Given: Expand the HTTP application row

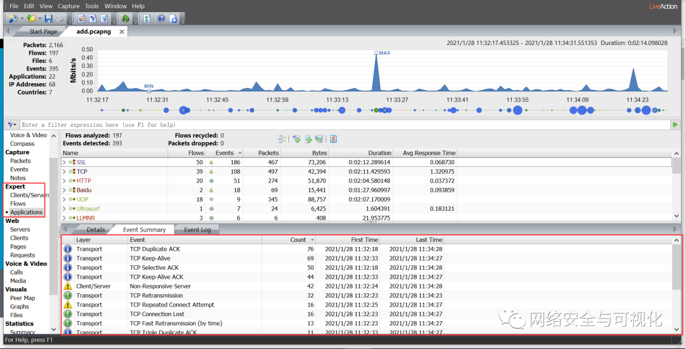Looking at the screenshot, I should click(64, 180).
